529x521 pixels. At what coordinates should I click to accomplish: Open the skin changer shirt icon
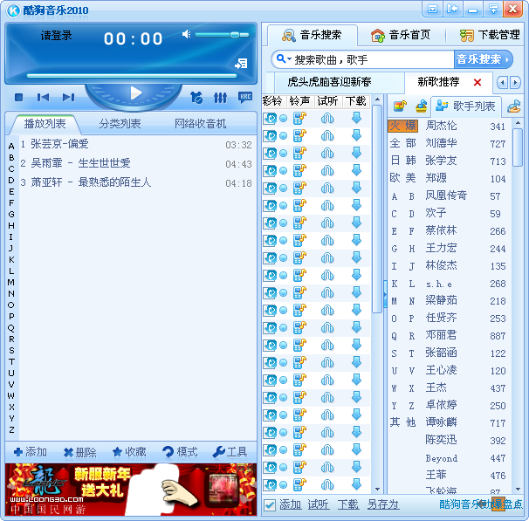196,98
